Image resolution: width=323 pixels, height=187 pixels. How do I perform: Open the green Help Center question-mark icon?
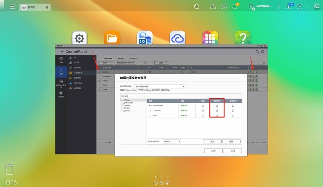pos(243,38)
